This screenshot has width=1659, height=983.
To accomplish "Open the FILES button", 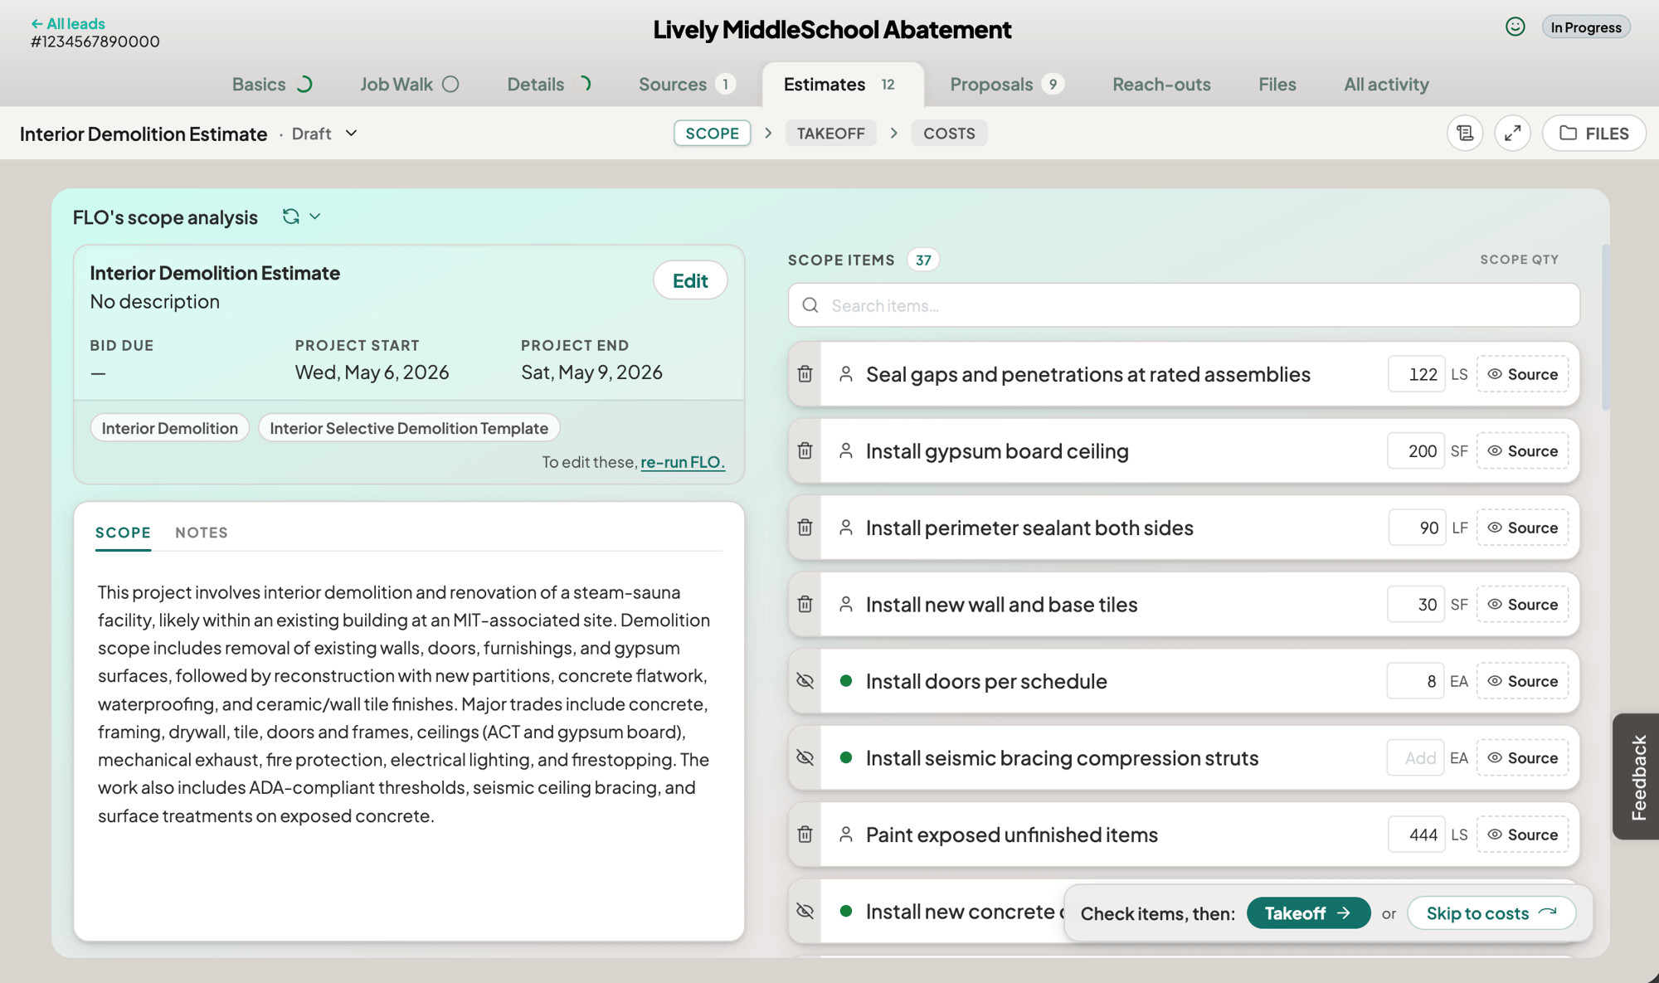I will coord(1593,134).
